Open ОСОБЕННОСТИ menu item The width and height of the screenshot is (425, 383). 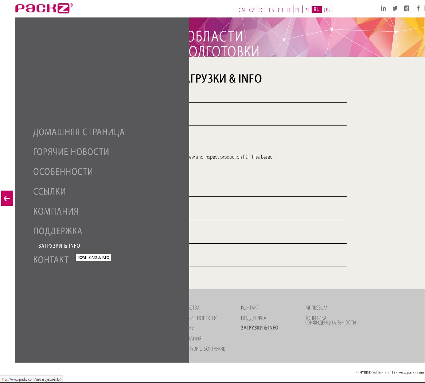click(63, 172)
